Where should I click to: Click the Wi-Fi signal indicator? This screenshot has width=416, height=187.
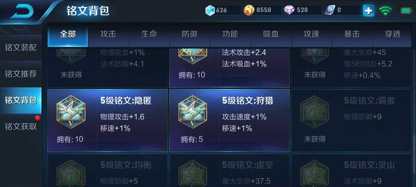click(385, 11)
